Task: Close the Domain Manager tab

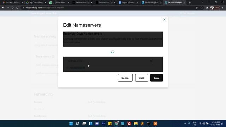Action: (x=184, y=2)
